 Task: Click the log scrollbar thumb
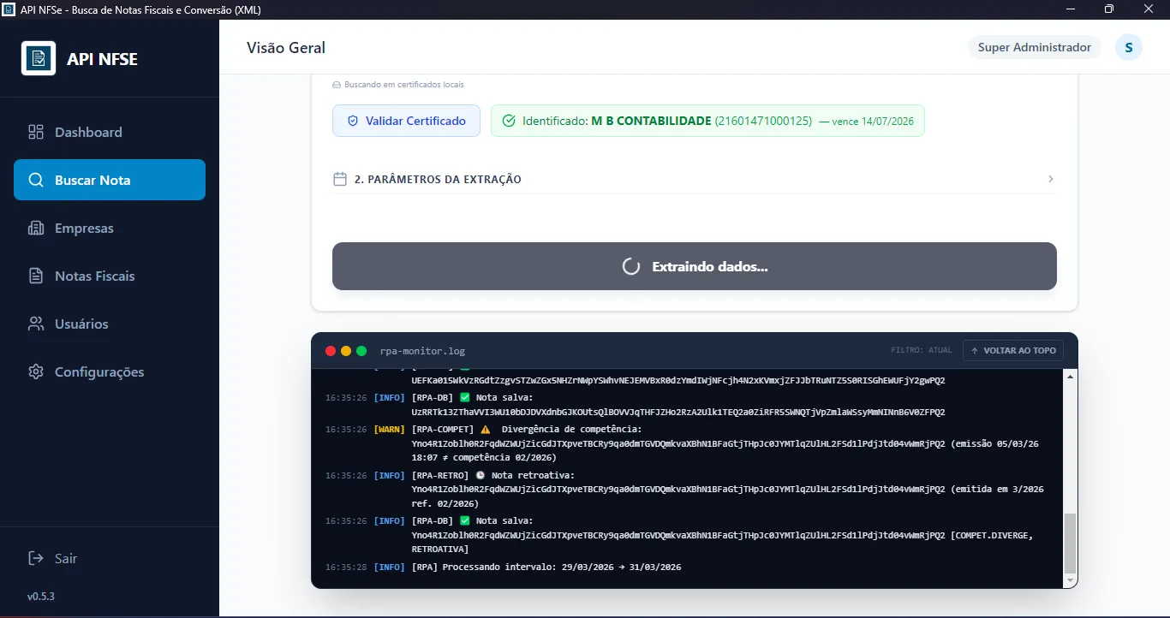coord(1069,544)
